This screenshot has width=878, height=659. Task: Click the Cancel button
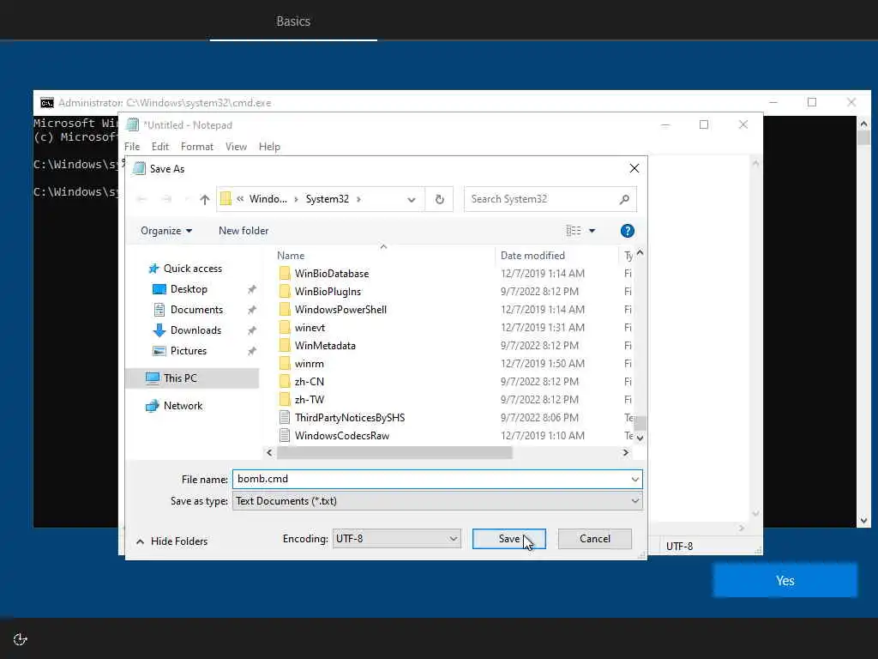[595, 539]
